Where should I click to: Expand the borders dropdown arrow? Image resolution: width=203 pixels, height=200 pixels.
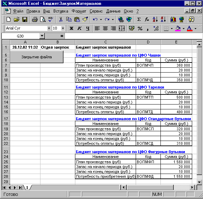172,28
